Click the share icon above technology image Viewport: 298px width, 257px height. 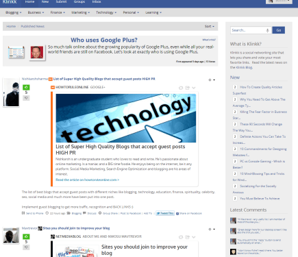(x=187, y=88)
